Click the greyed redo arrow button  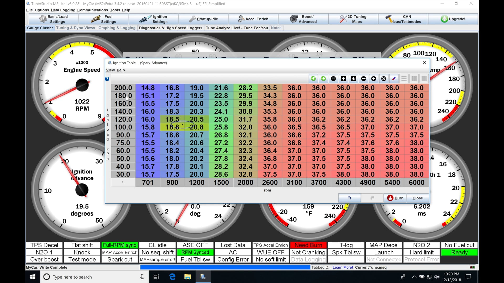coord(372,198)
